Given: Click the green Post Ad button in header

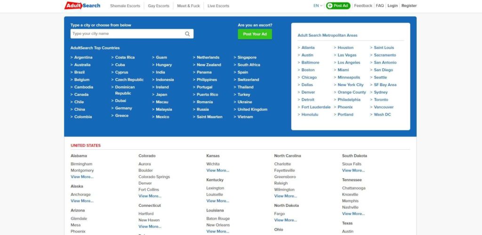Looking at the screenshot, I should coord(338,6).
